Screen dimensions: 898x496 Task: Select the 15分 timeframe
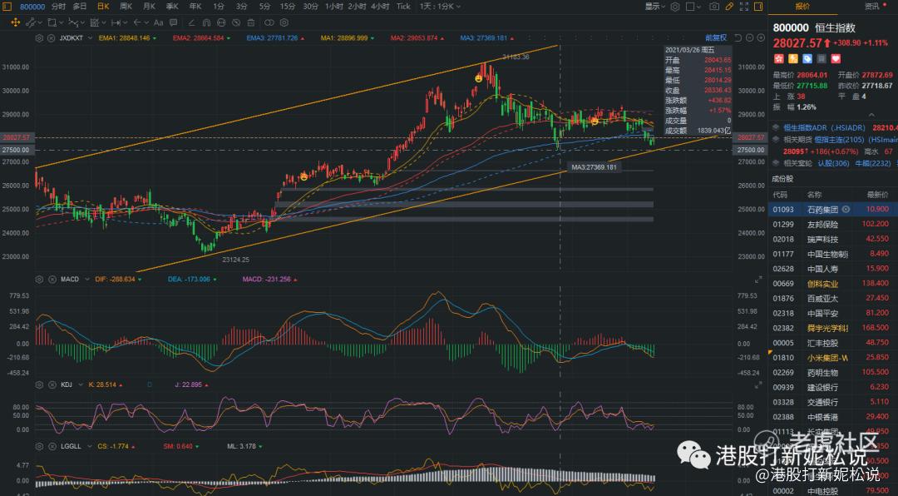pos(288,7)
